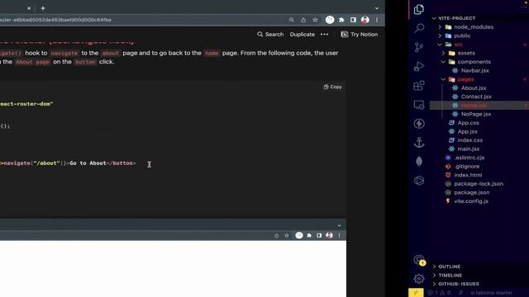
Task: Click the star icon in the lower browser toolbar
Action: [x=287, y=235]
